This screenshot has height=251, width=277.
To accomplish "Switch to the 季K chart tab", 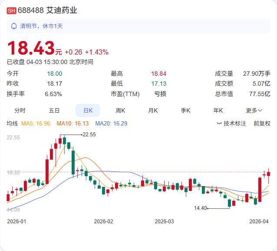I will point(185,111).
